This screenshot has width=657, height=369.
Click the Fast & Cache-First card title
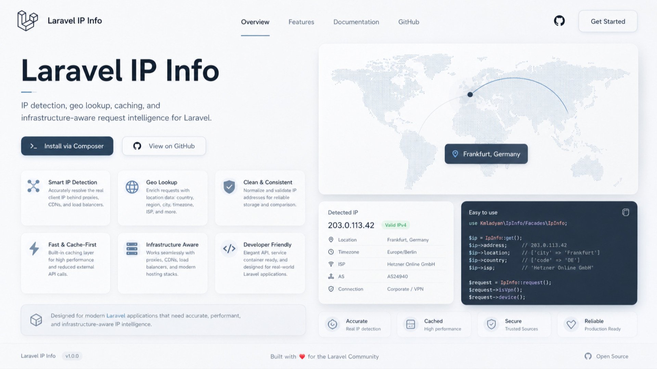[x=72, y=245]
